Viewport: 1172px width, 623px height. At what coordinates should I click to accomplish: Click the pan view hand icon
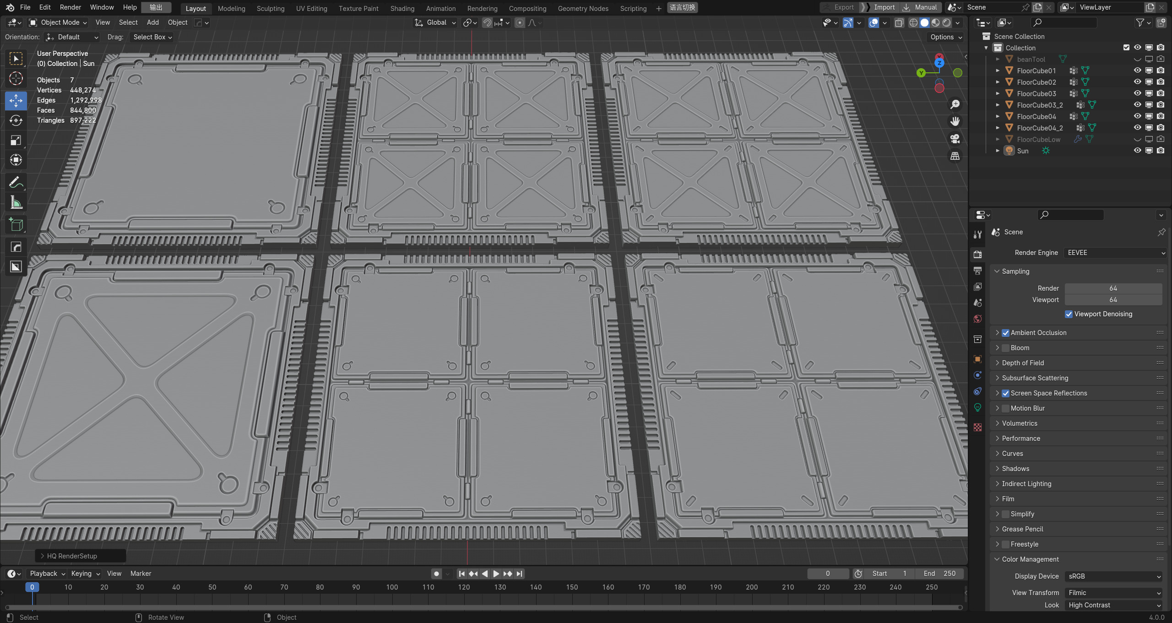pyautogui.click(x=955, y=121)
